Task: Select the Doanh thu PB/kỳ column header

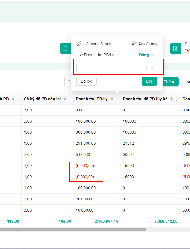Action: (x=92, y=99)
